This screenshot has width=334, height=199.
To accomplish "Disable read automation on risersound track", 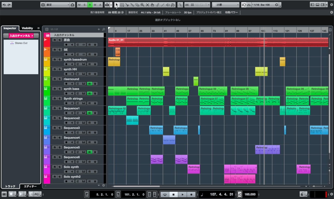I will (x=90, y=83).
